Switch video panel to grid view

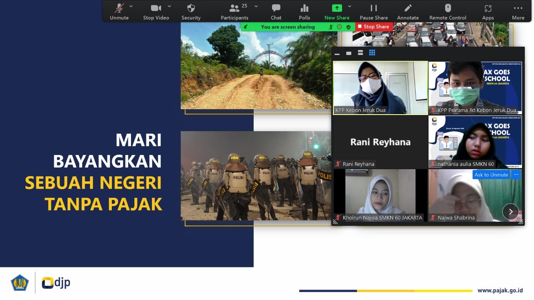(372, 53)
